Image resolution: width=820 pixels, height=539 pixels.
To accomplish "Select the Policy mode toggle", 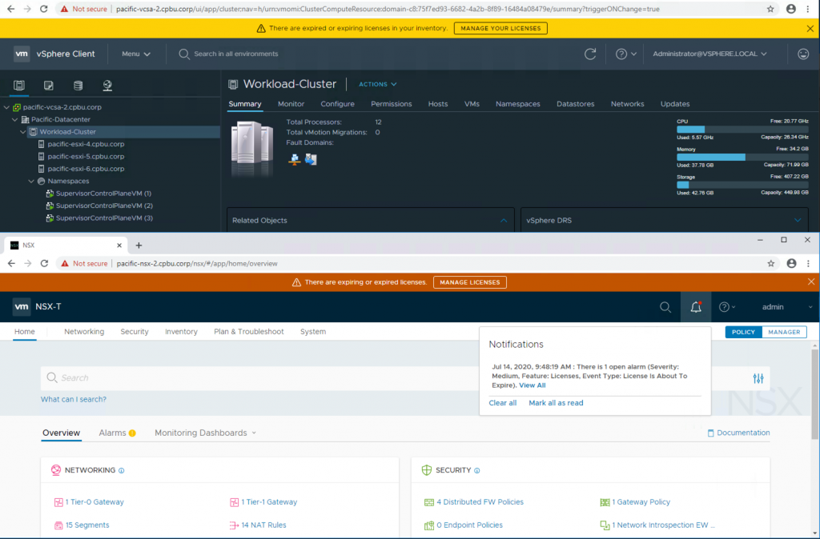I will click(743, 332).
